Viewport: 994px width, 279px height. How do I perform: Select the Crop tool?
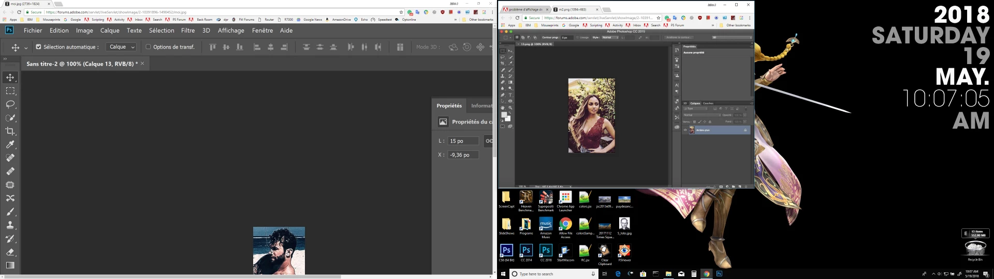[x=10, y=131]
